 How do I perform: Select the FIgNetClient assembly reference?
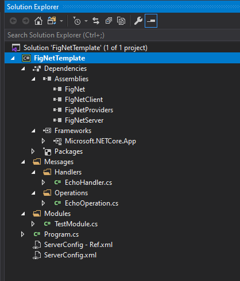coord(84,100)
